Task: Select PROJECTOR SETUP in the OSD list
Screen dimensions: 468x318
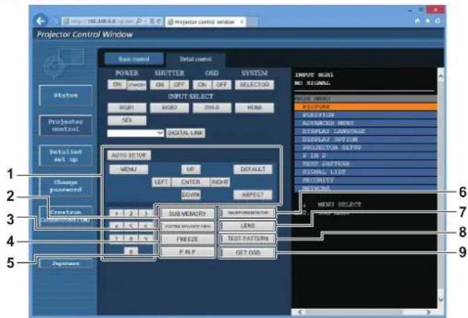Action: (366, 148)
